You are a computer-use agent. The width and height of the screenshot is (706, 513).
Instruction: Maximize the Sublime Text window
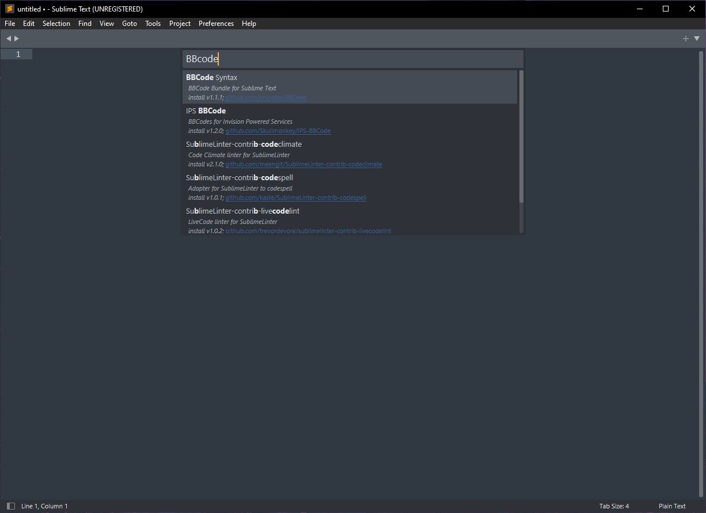tap(666, 9)
